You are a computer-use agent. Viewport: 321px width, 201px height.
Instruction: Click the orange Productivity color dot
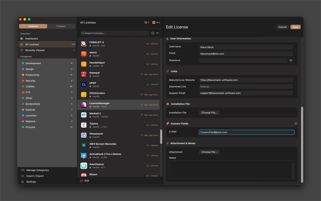23,75
